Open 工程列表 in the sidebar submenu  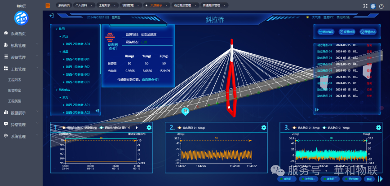15,80
